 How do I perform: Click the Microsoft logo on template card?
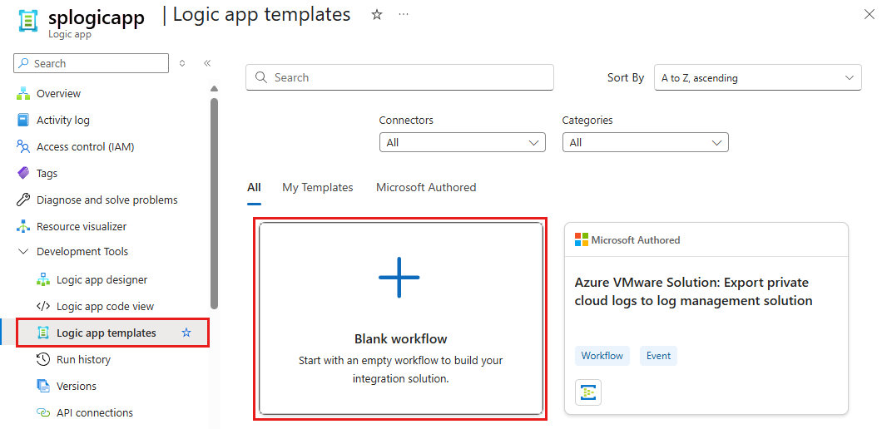581,240
